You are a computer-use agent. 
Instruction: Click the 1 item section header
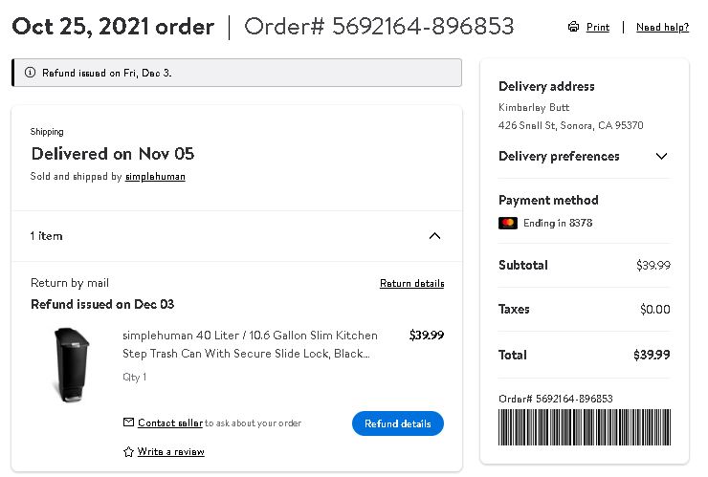coord(236,236)
